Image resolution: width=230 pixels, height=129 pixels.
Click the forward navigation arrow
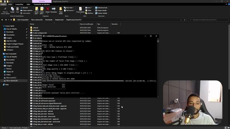6,20
